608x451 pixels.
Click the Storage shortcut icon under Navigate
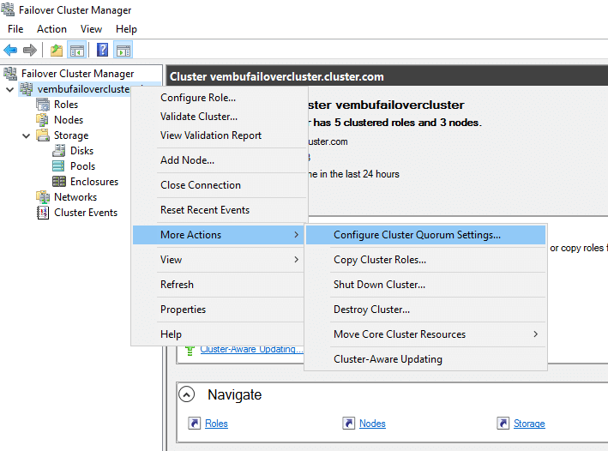pyautogui.click(x=503, y=423)
